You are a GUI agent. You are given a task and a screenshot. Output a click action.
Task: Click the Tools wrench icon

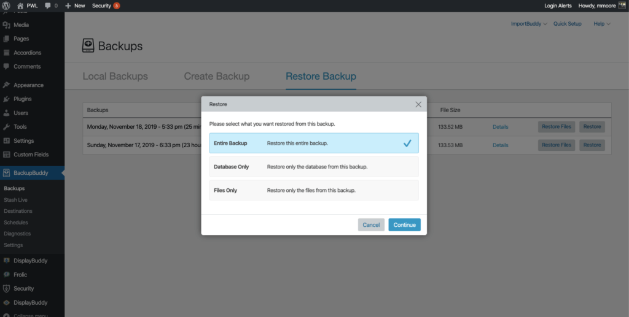pyautogui.click(x=6, y=127)
